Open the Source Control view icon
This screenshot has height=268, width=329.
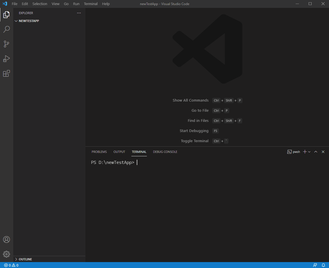[6, 44]
